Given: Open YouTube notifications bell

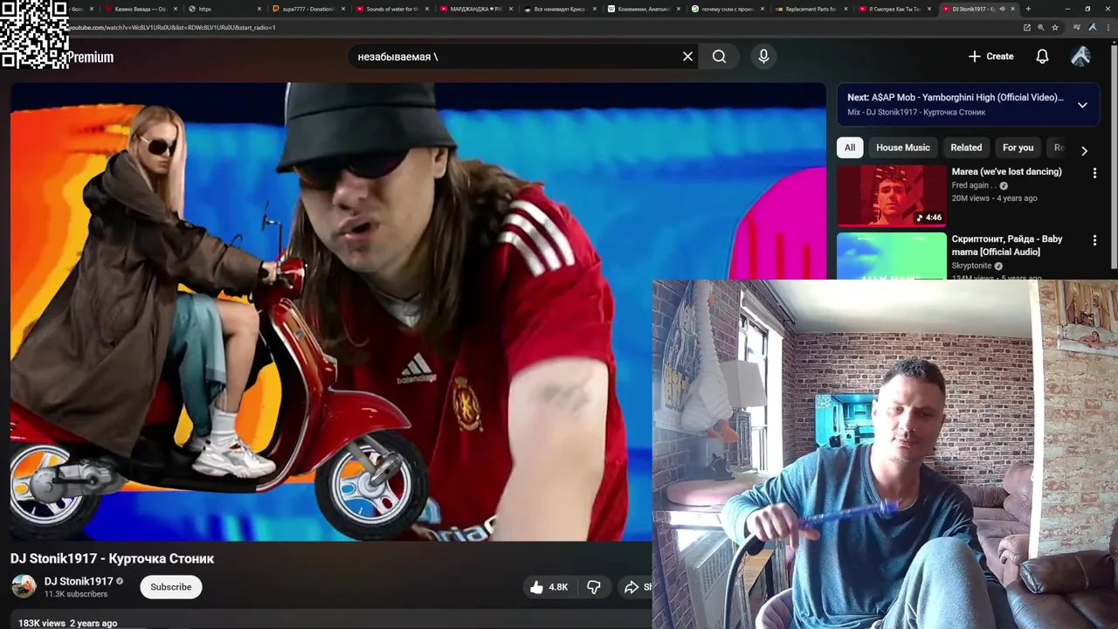Looking at the screenshot, I should [x=1042, y=57].
